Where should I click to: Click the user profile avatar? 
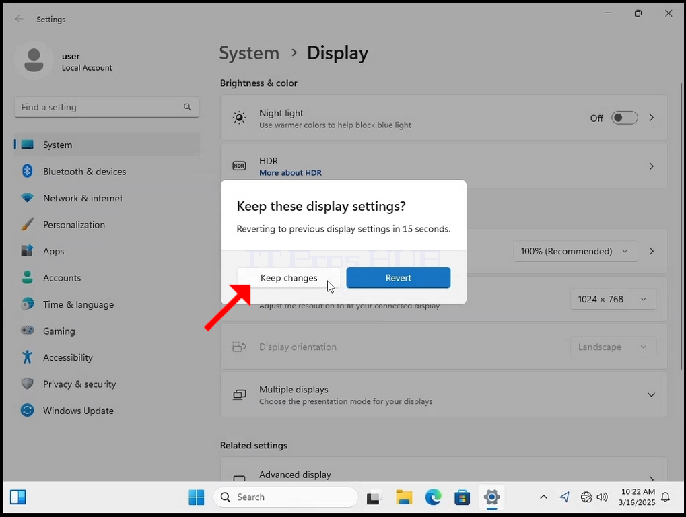[x=34, y=61]
